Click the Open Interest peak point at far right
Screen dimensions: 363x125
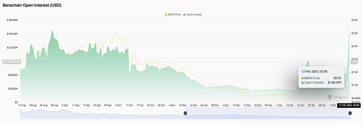pos(349,34)
